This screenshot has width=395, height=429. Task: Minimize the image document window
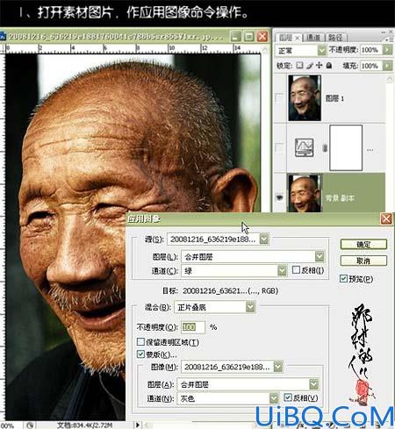point(235,37)
